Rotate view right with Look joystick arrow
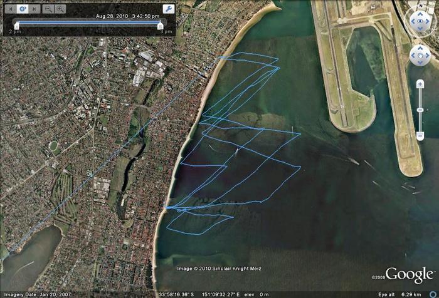The height and width of the screenshot is (298, 439). pyautogui.click(x=428, y=22)
